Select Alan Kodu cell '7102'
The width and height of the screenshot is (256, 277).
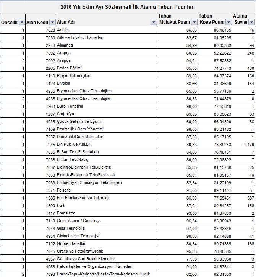click(41, 243)
